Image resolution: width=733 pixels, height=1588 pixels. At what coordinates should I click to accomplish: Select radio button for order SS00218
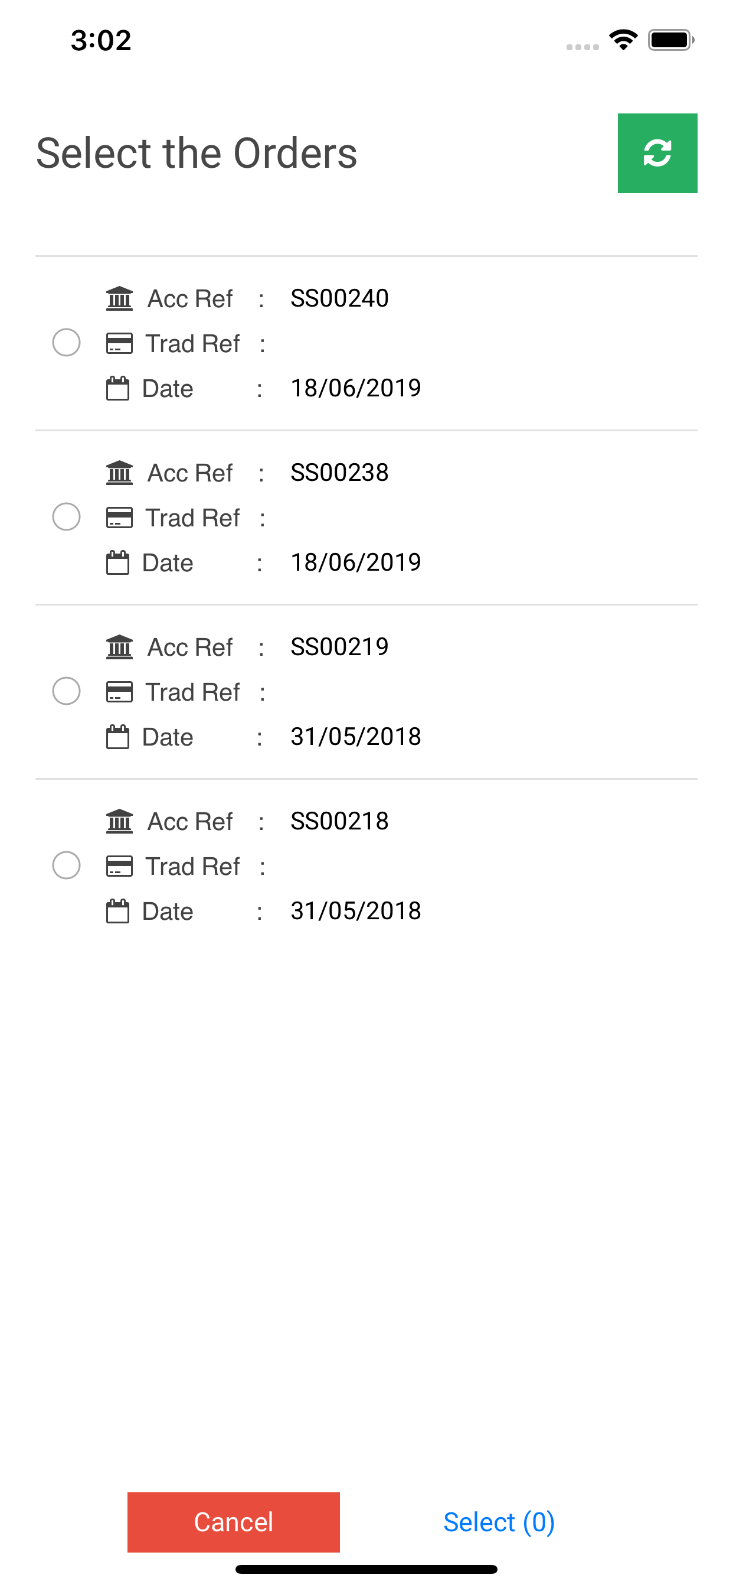click(67, 865)
